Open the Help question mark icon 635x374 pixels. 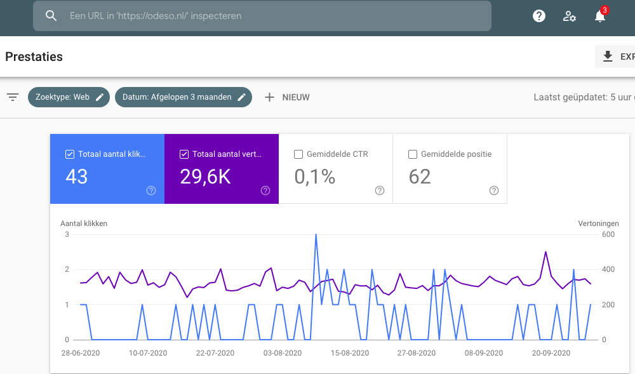coord(539,16)
